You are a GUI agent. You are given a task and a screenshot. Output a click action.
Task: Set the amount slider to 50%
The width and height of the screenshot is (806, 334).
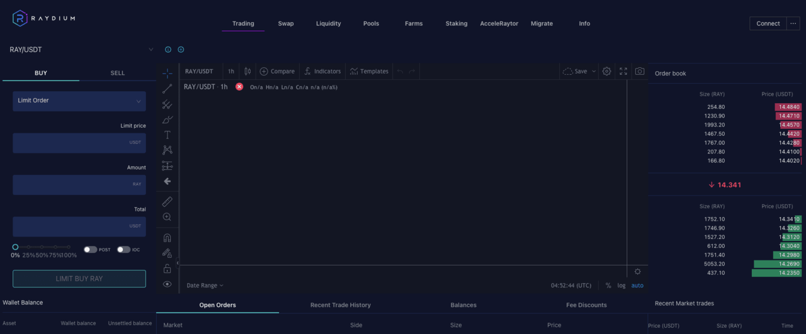click(42, 247)
